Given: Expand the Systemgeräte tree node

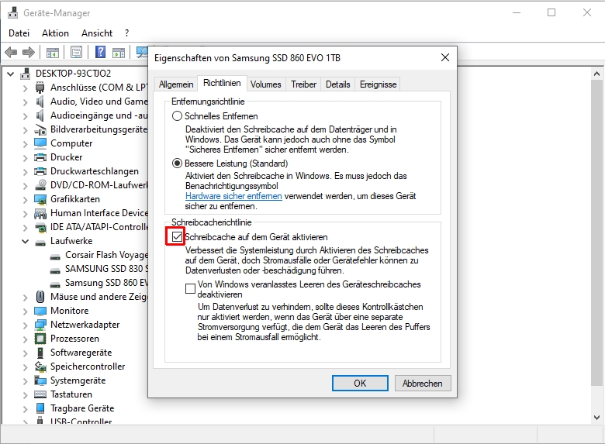Looking at the screenshot, I should [x=25, y=380].
